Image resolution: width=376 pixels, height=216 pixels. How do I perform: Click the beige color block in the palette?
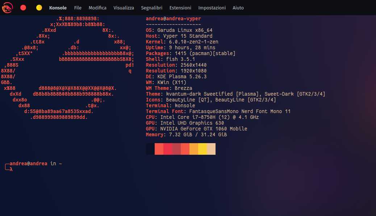[211, 149]
